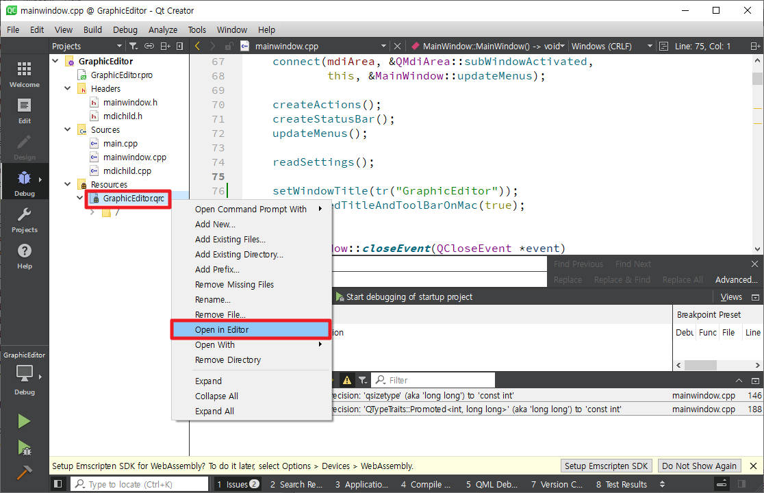
Task: Collapse the GraphicEditor project tree
Action: tap(55, 61)
